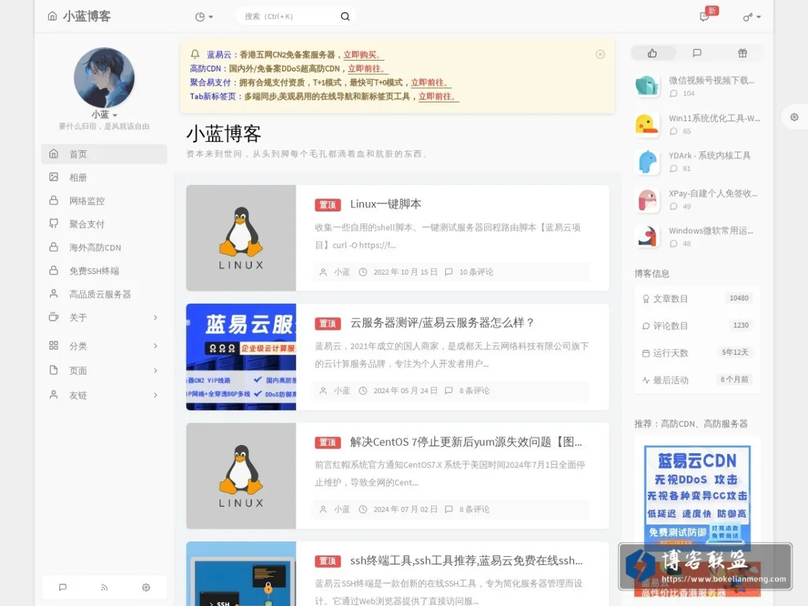Click 立即购买 link in the announcement

[x=362, y=55]
